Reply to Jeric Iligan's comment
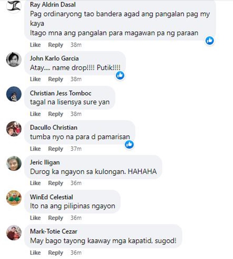This screenshot has width=233, height=259. (x=56, y=183)
